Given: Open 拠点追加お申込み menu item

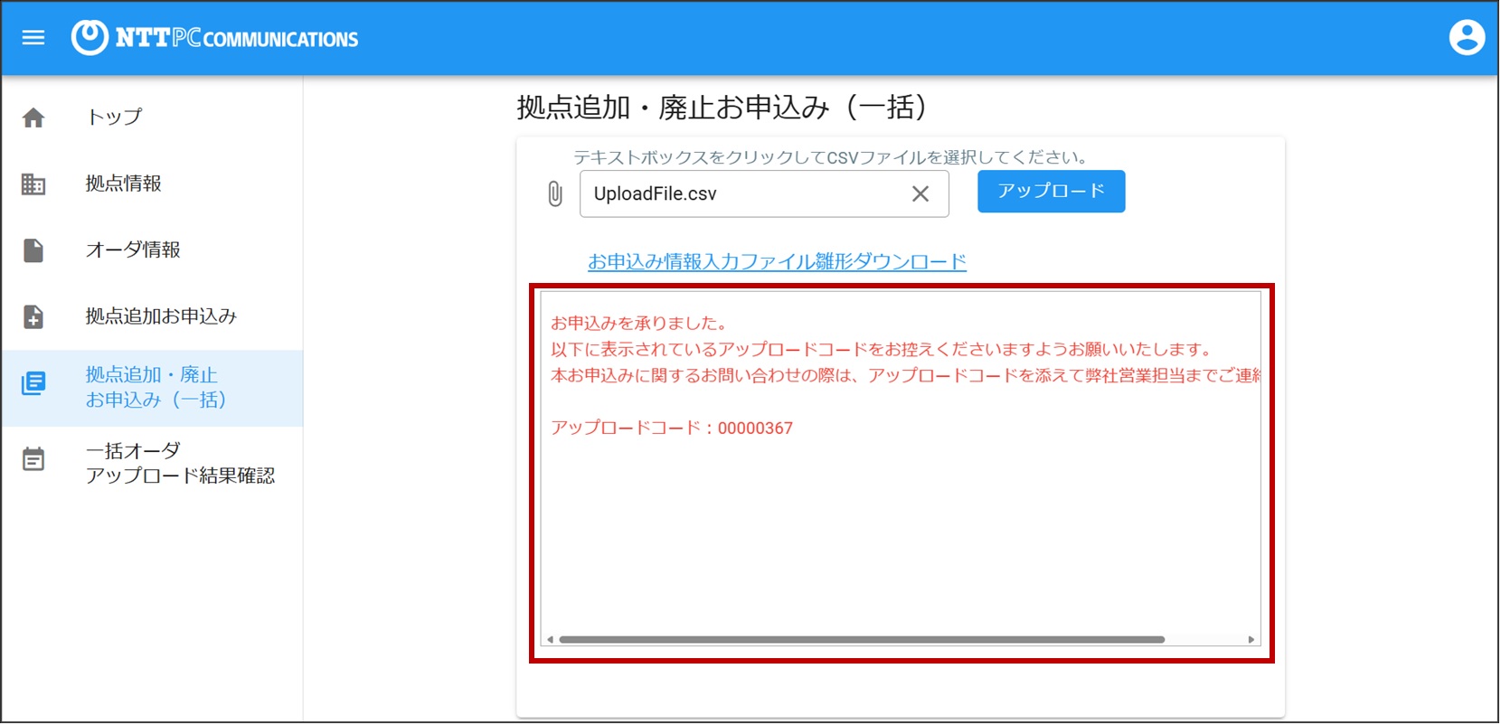Looking at the screenshot, I should point(152,316).
